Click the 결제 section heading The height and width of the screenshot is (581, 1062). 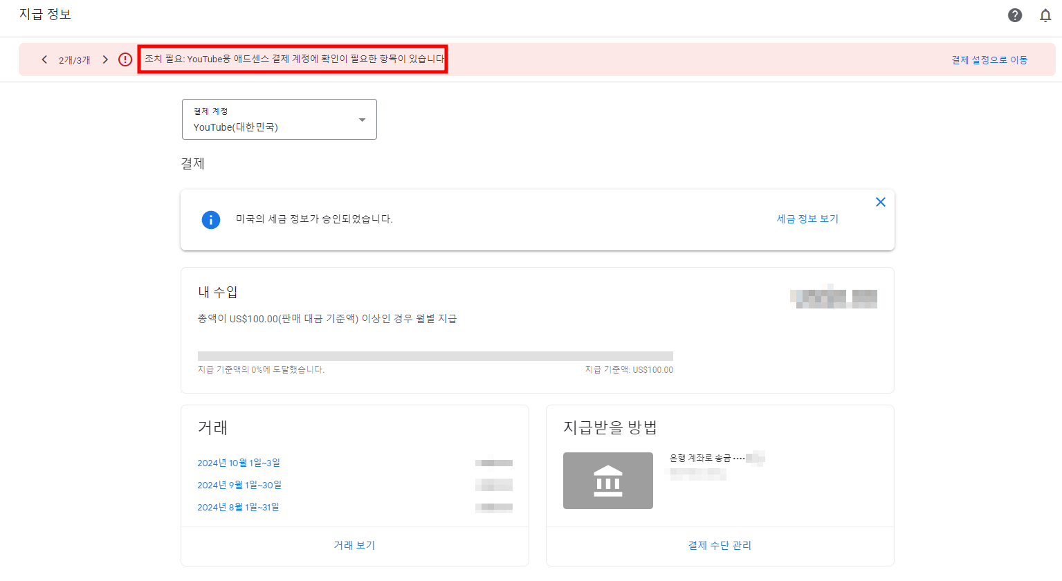coord(193,163)
